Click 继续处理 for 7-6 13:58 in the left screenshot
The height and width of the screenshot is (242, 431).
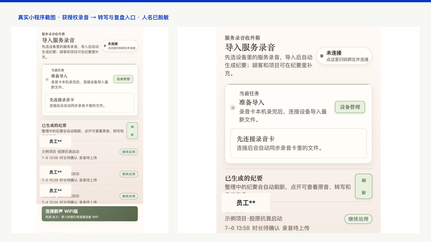129,152
